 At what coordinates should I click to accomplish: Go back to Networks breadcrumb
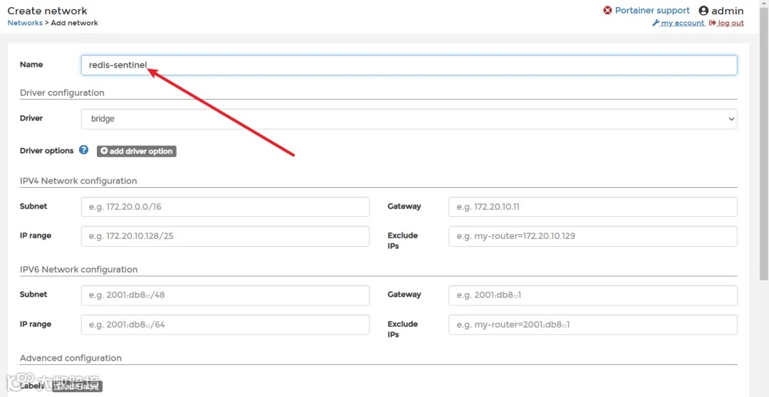coord(25,23)
